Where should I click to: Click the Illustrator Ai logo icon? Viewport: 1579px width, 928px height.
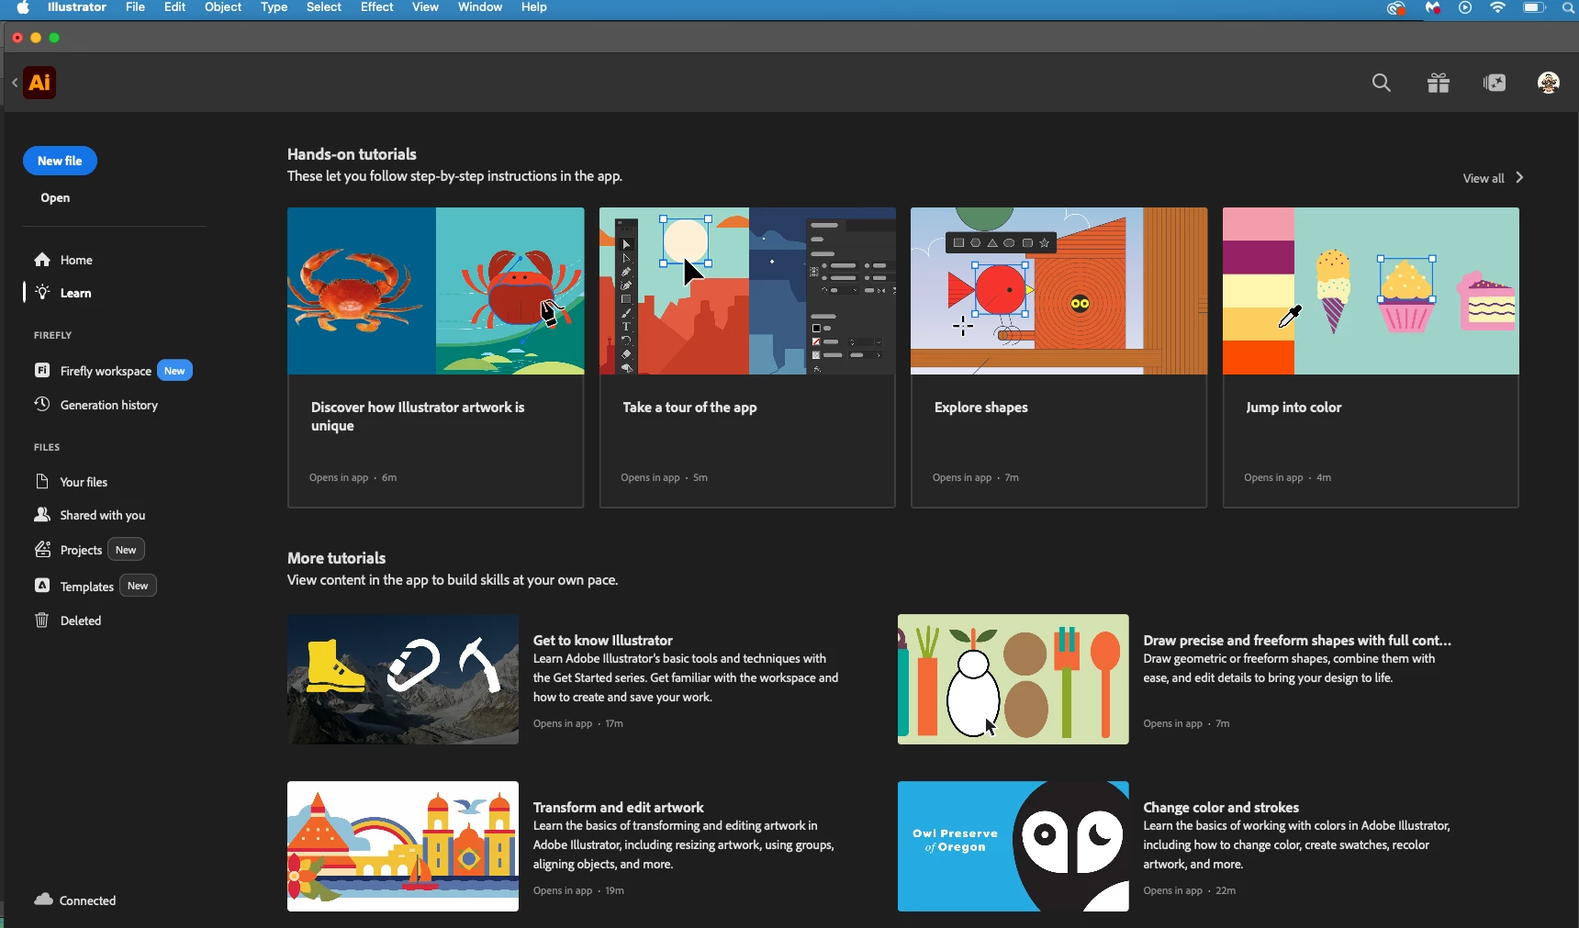39,83
